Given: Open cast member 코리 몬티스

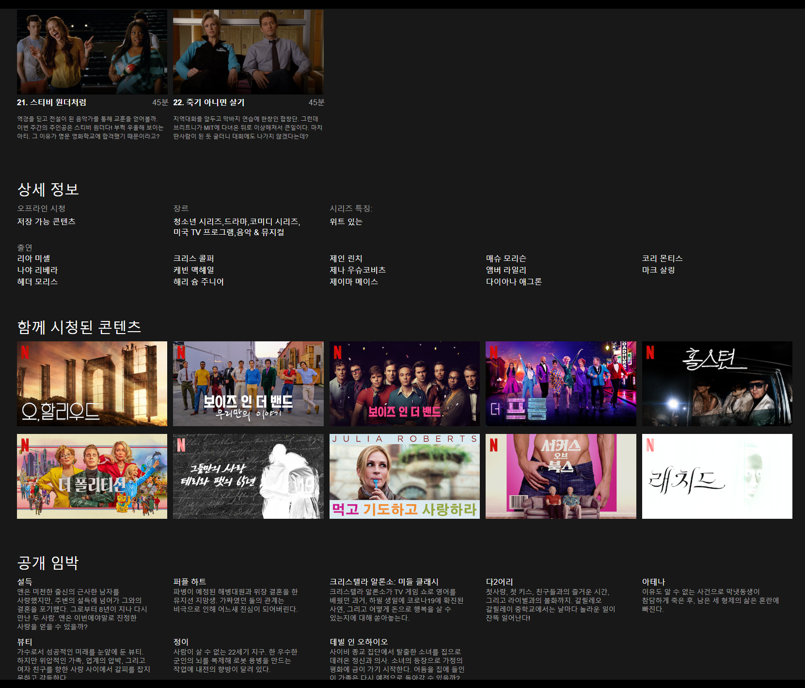Looking at the screenshot, I should [x=663, y=258].
